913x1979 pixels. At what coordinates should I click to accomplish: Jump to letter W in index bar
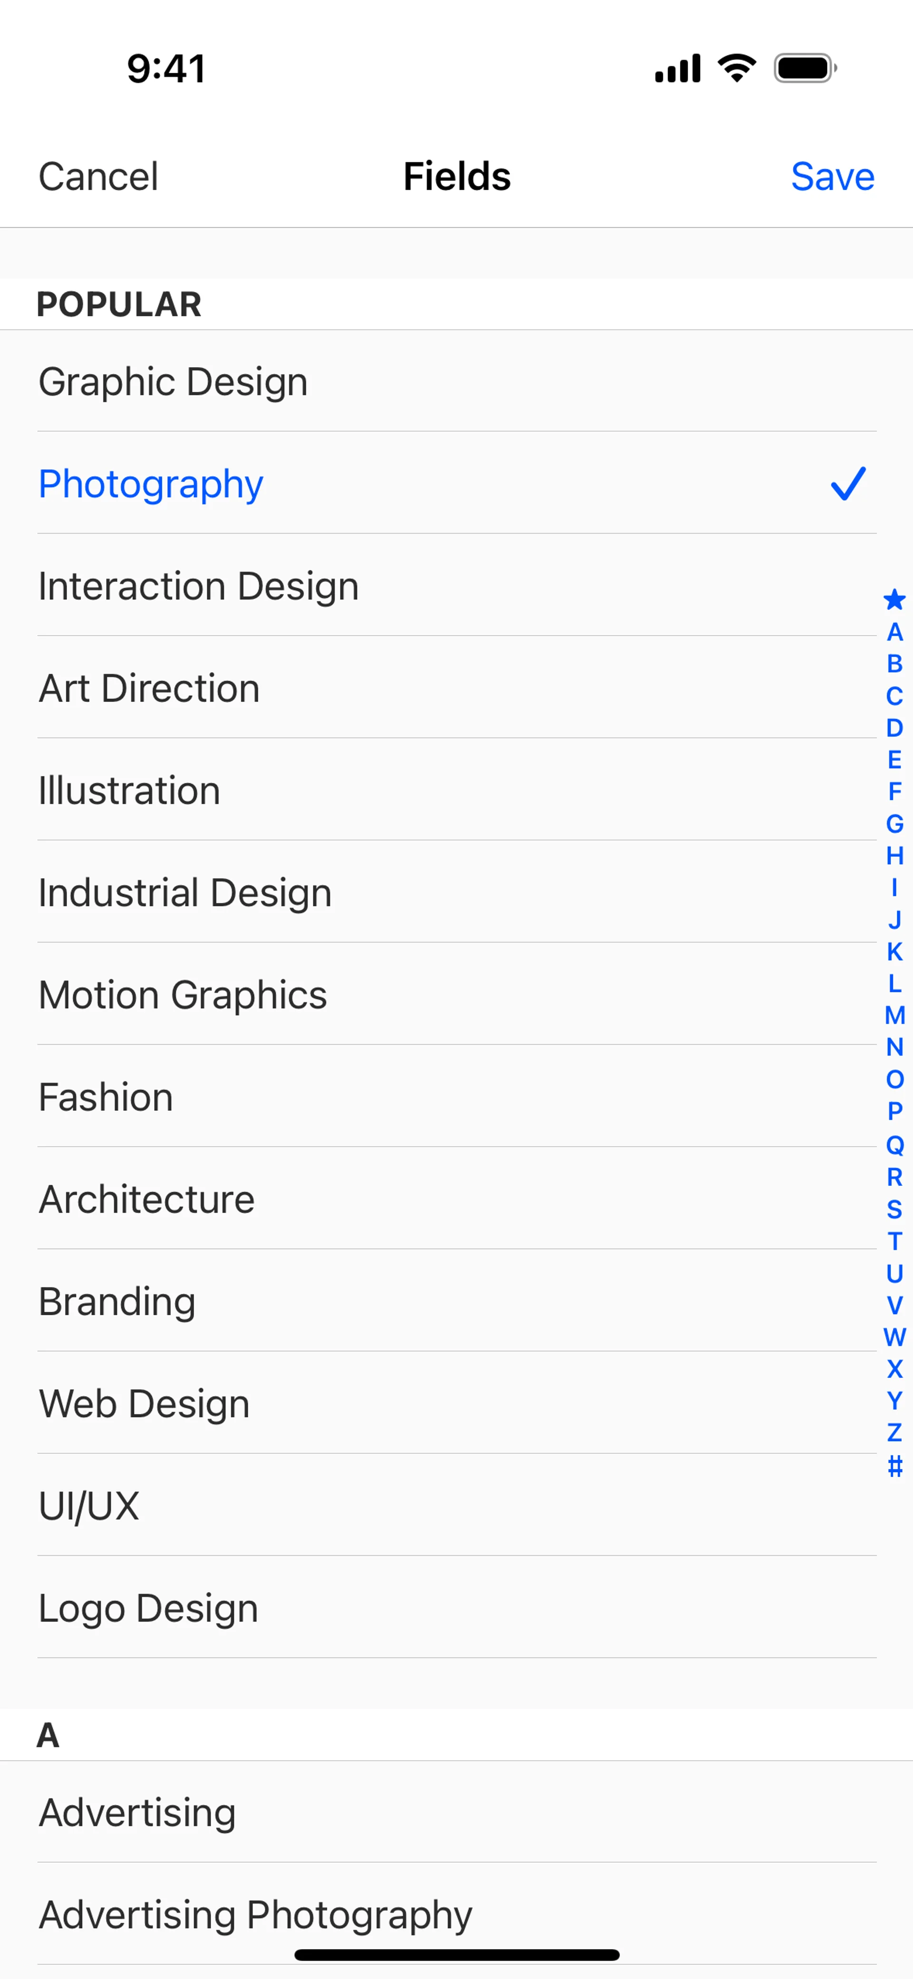[x=894, y=1337]
